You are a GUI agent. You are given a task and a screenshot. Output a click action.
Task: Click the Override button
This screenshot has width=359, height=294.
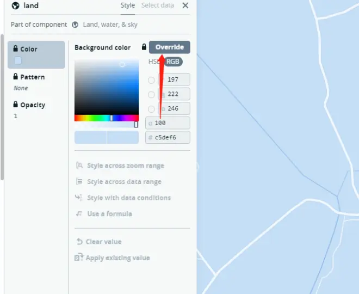[169, 47]
